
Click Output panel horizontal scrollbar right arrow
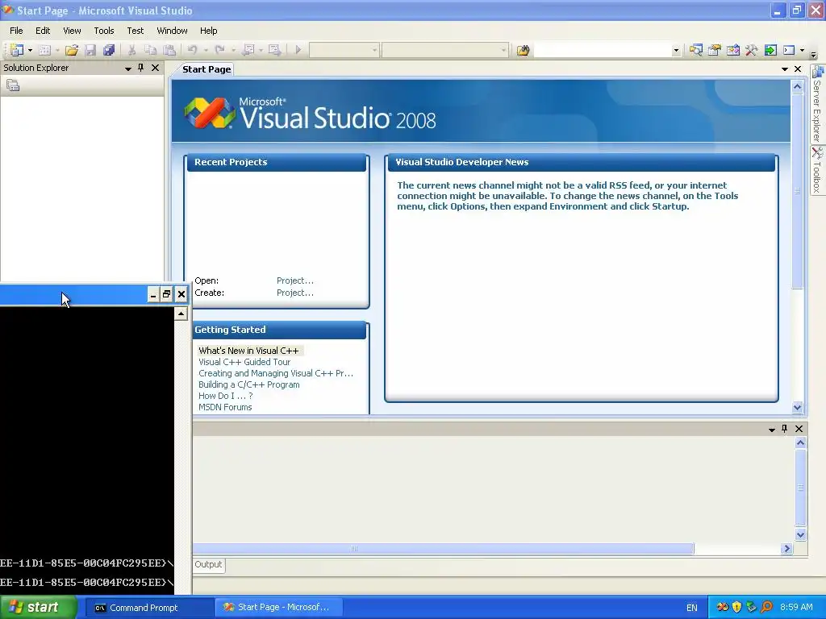pos(786,548)
